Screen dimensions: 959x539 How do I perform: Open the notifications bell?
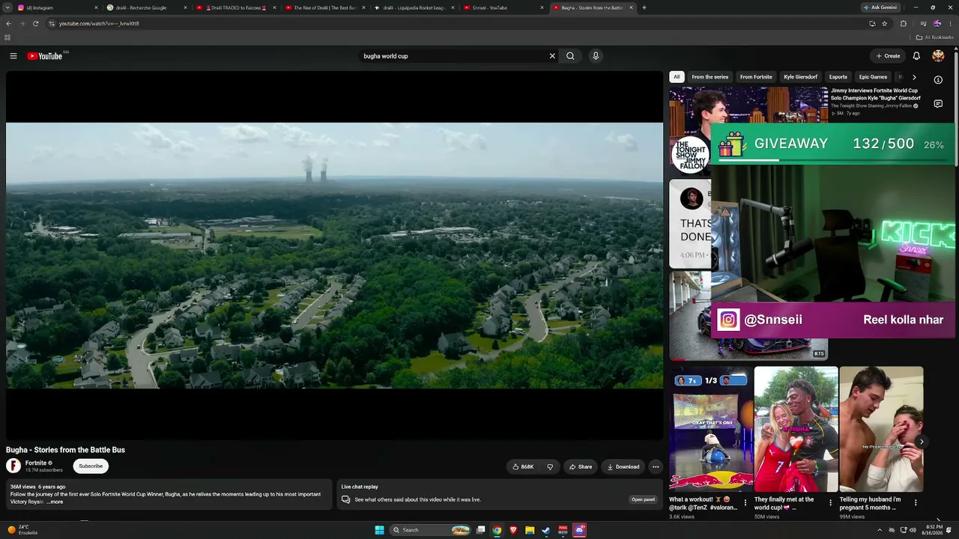click(x=916, y=56)
